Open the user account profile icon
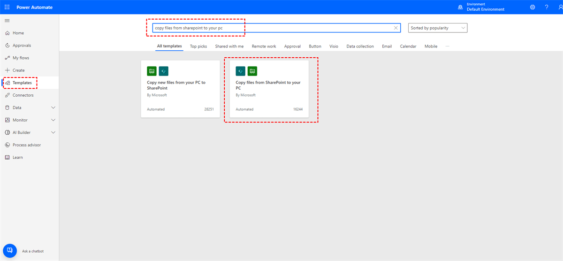The width and height of the screenshot is (563, 261). point(559,7)
